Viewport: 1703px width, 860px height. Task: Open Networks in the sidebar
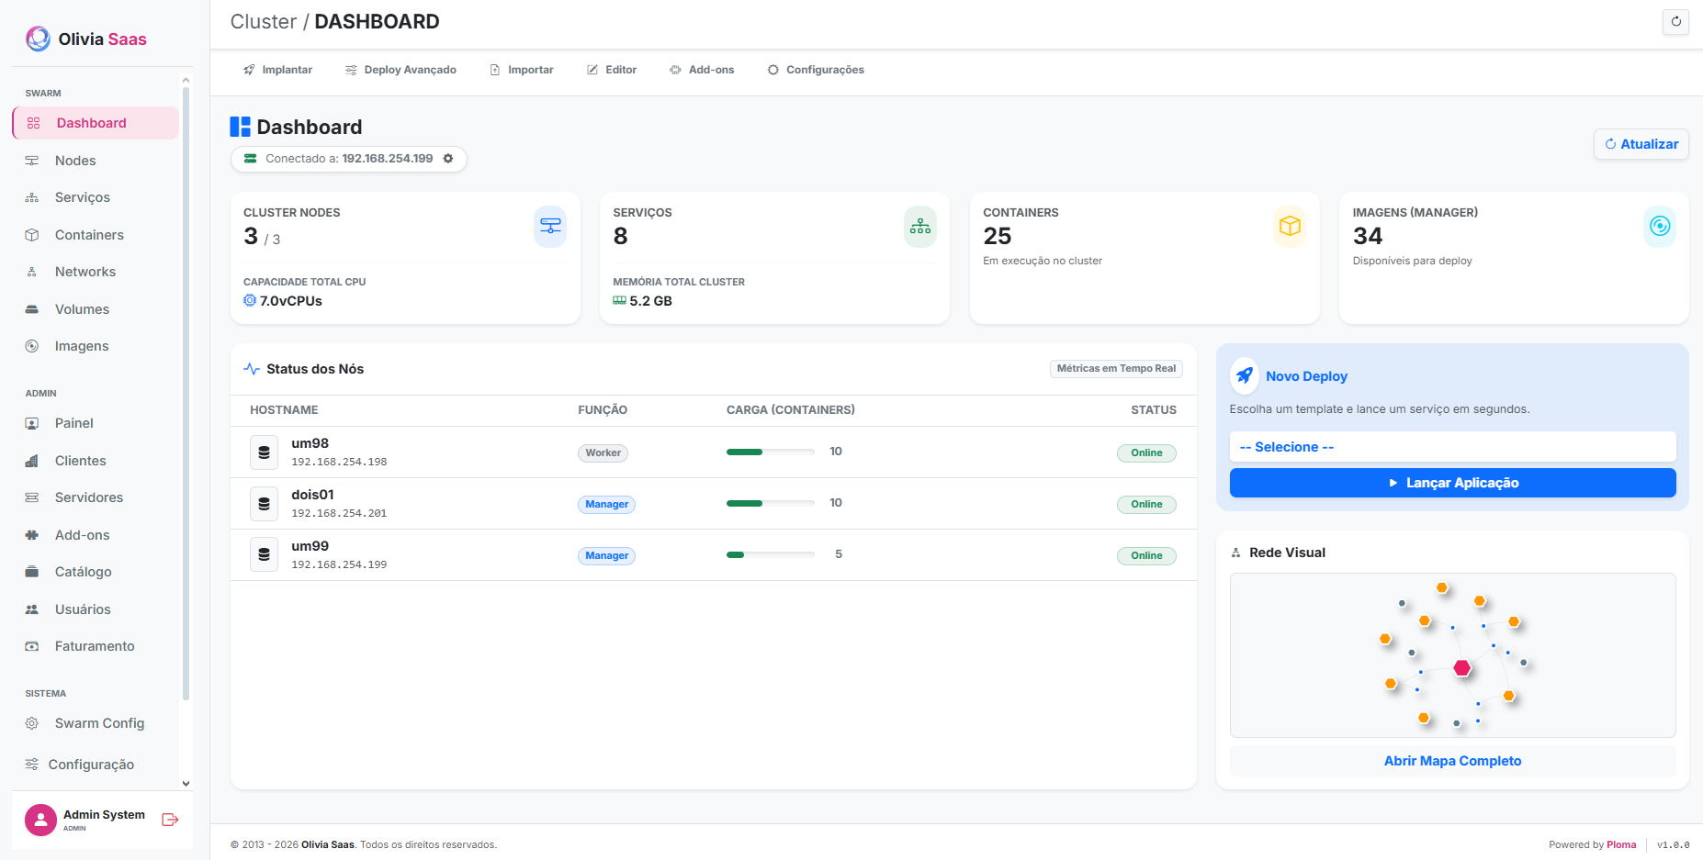[x=96, y=272]
